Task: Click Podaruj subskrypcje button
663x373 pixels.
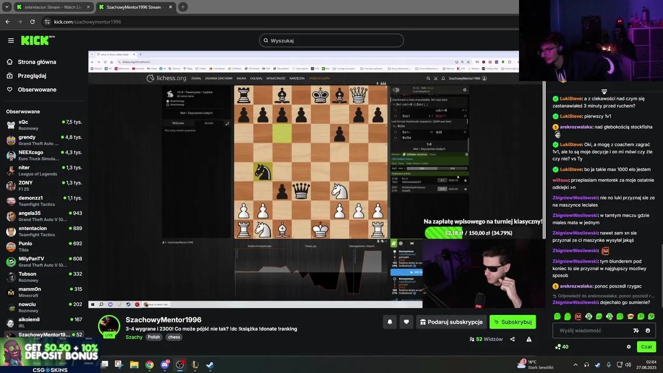Action: (451, 322)
